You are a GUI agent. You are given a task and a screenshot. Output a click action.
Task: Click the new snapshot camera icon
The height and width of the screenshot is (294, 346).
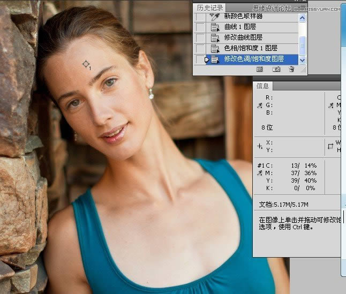[x=276, y=69]
